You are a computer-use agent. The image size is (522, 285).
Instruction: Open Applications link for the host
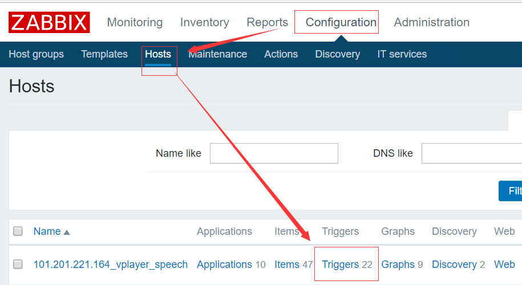[x=224, y=264]
